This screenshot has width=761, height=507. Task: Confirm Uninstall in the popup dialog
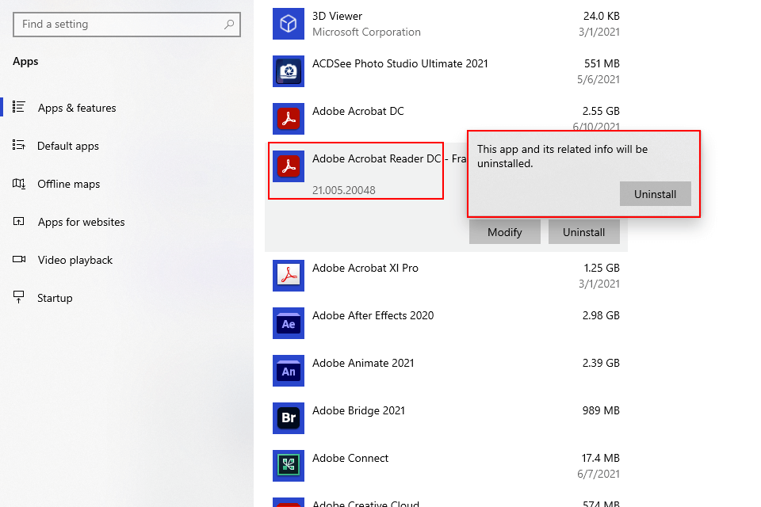point(656,194)
